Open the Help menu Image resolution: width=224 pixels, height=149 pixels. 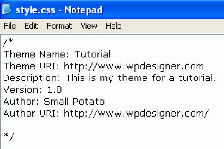[x=113, y=26]
